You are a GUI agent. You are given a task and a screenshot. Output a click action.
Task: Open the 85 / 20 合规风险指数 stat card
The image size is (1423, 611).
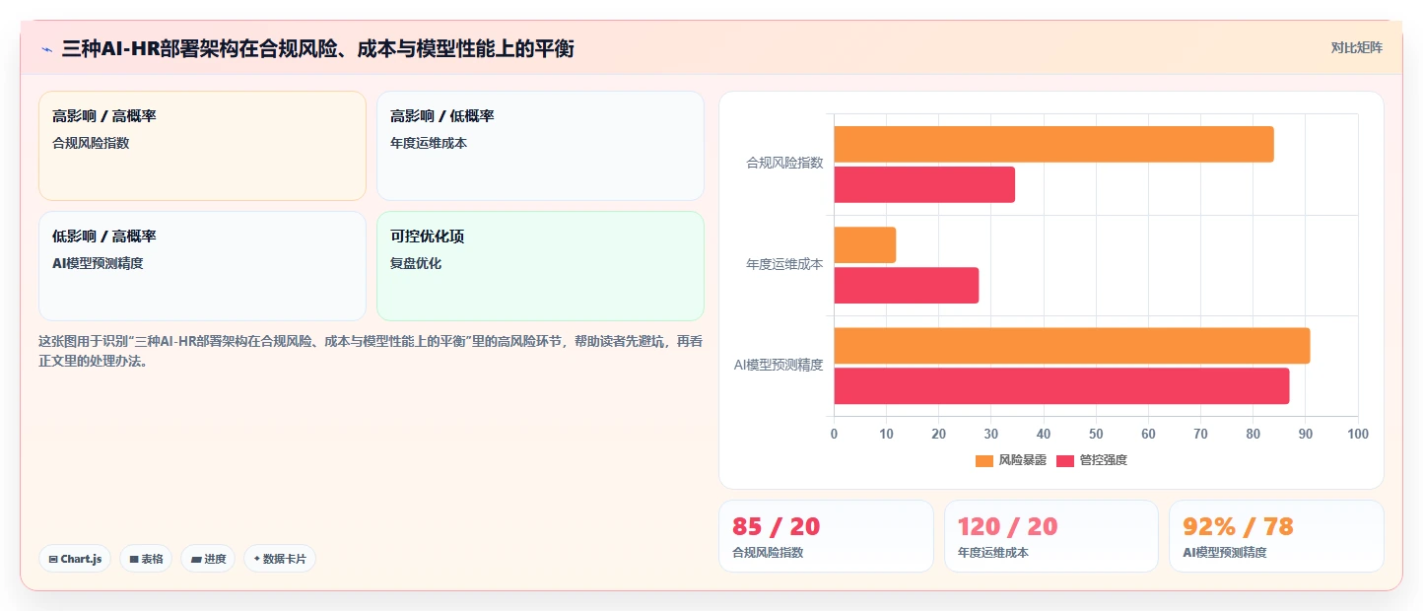pyautogui.click(x=826, y=536)
